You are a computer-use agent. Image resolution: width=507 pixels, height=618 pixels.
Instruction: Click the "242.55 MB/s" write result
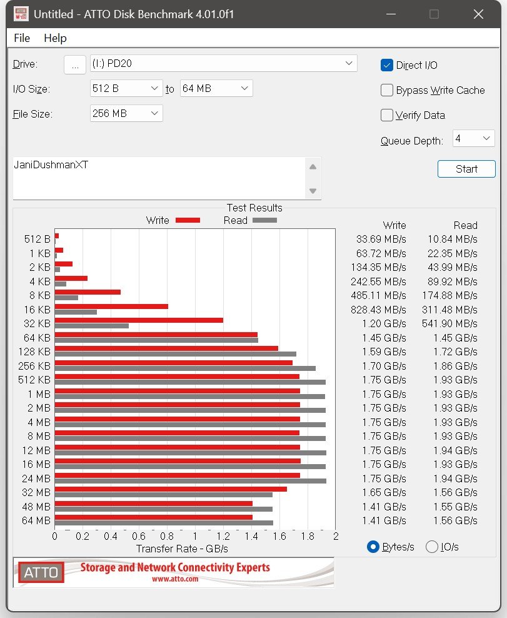point(378,281)
